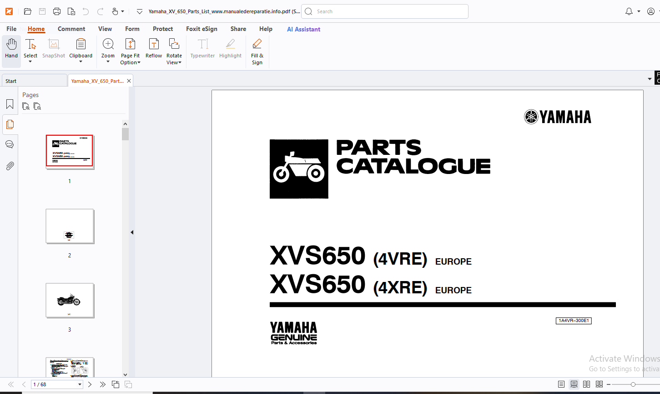Click the Pages panel sidebar icon
The width and height of the screenshot is (660, 394).
pyautogui.click(x=10, y=124)
